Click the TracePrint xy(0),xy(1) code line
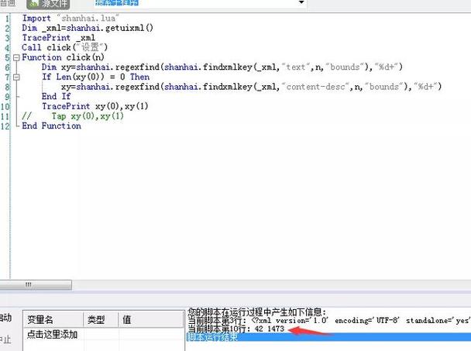The image size is (471, 351). tap(95, 106)
